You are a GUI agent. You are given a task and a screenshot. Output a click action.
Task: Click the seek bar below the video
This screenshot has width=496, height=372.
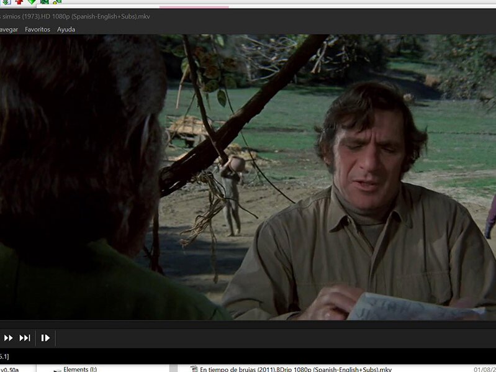248,324
